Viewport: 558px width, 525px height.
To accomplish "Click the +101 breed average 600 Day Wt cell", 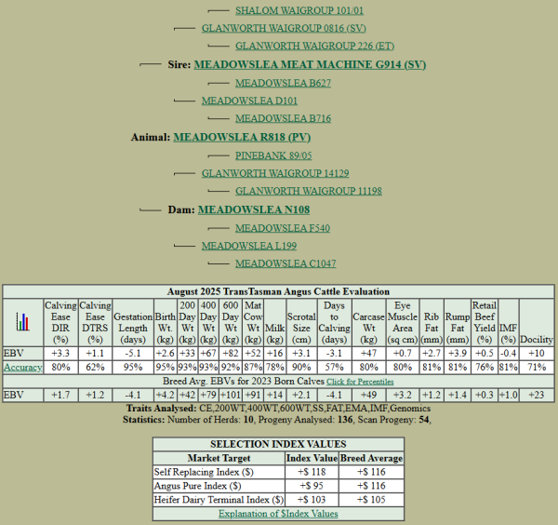I will pyautogui.click(x=231, y=396).
